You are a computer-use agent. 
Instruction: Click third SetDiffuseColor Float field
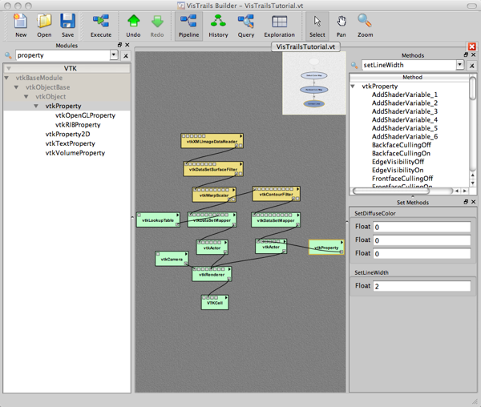pyautogui.click(x=422, y=254)
